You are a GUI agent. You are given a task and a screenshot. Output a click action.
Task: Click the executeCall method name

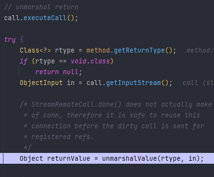[x=45, y=18]
